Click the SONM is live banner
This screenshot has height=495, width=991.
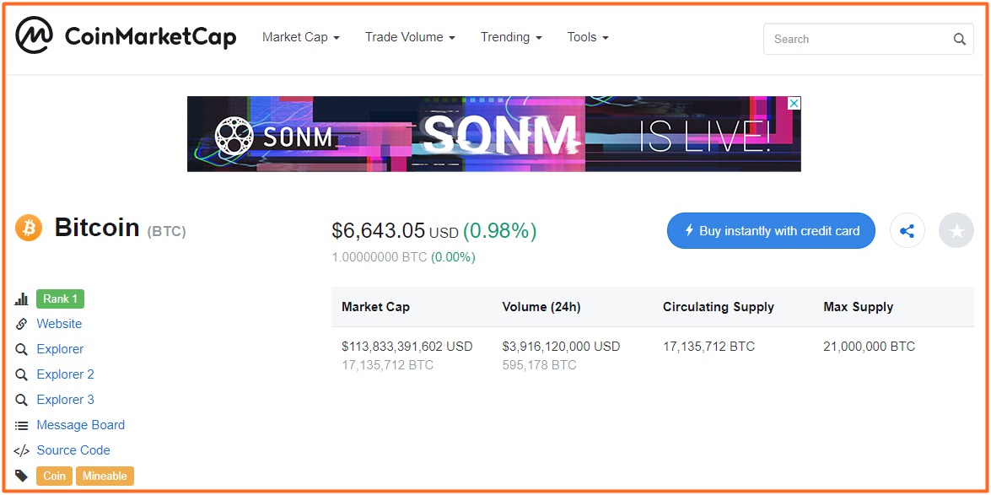[x=494, y=134]
